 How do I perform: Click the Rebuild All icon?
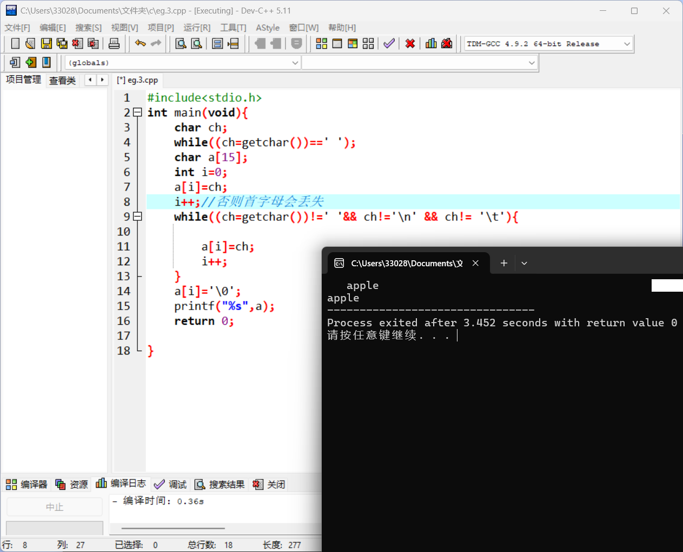point(368,44)
